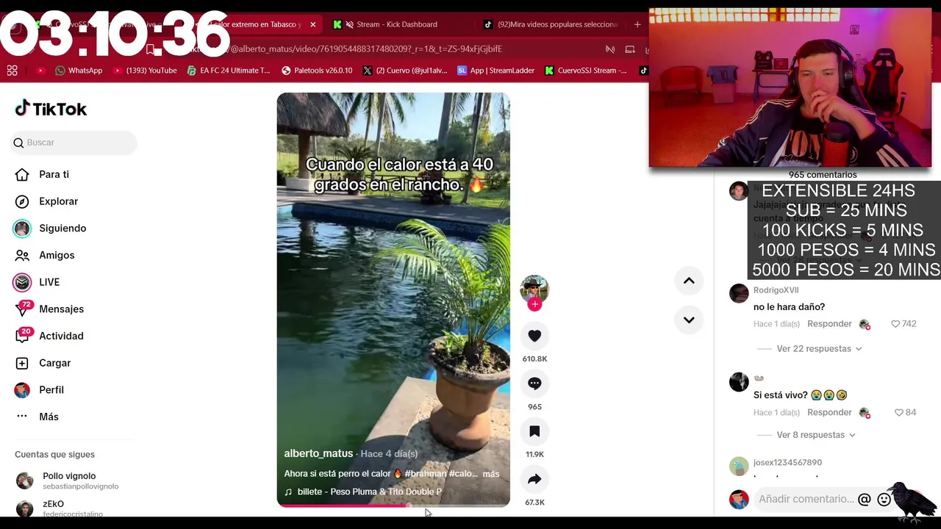Open alberto_matus username on video
Image resolution: width=941 pixels, height=529 pixels.
318,453
